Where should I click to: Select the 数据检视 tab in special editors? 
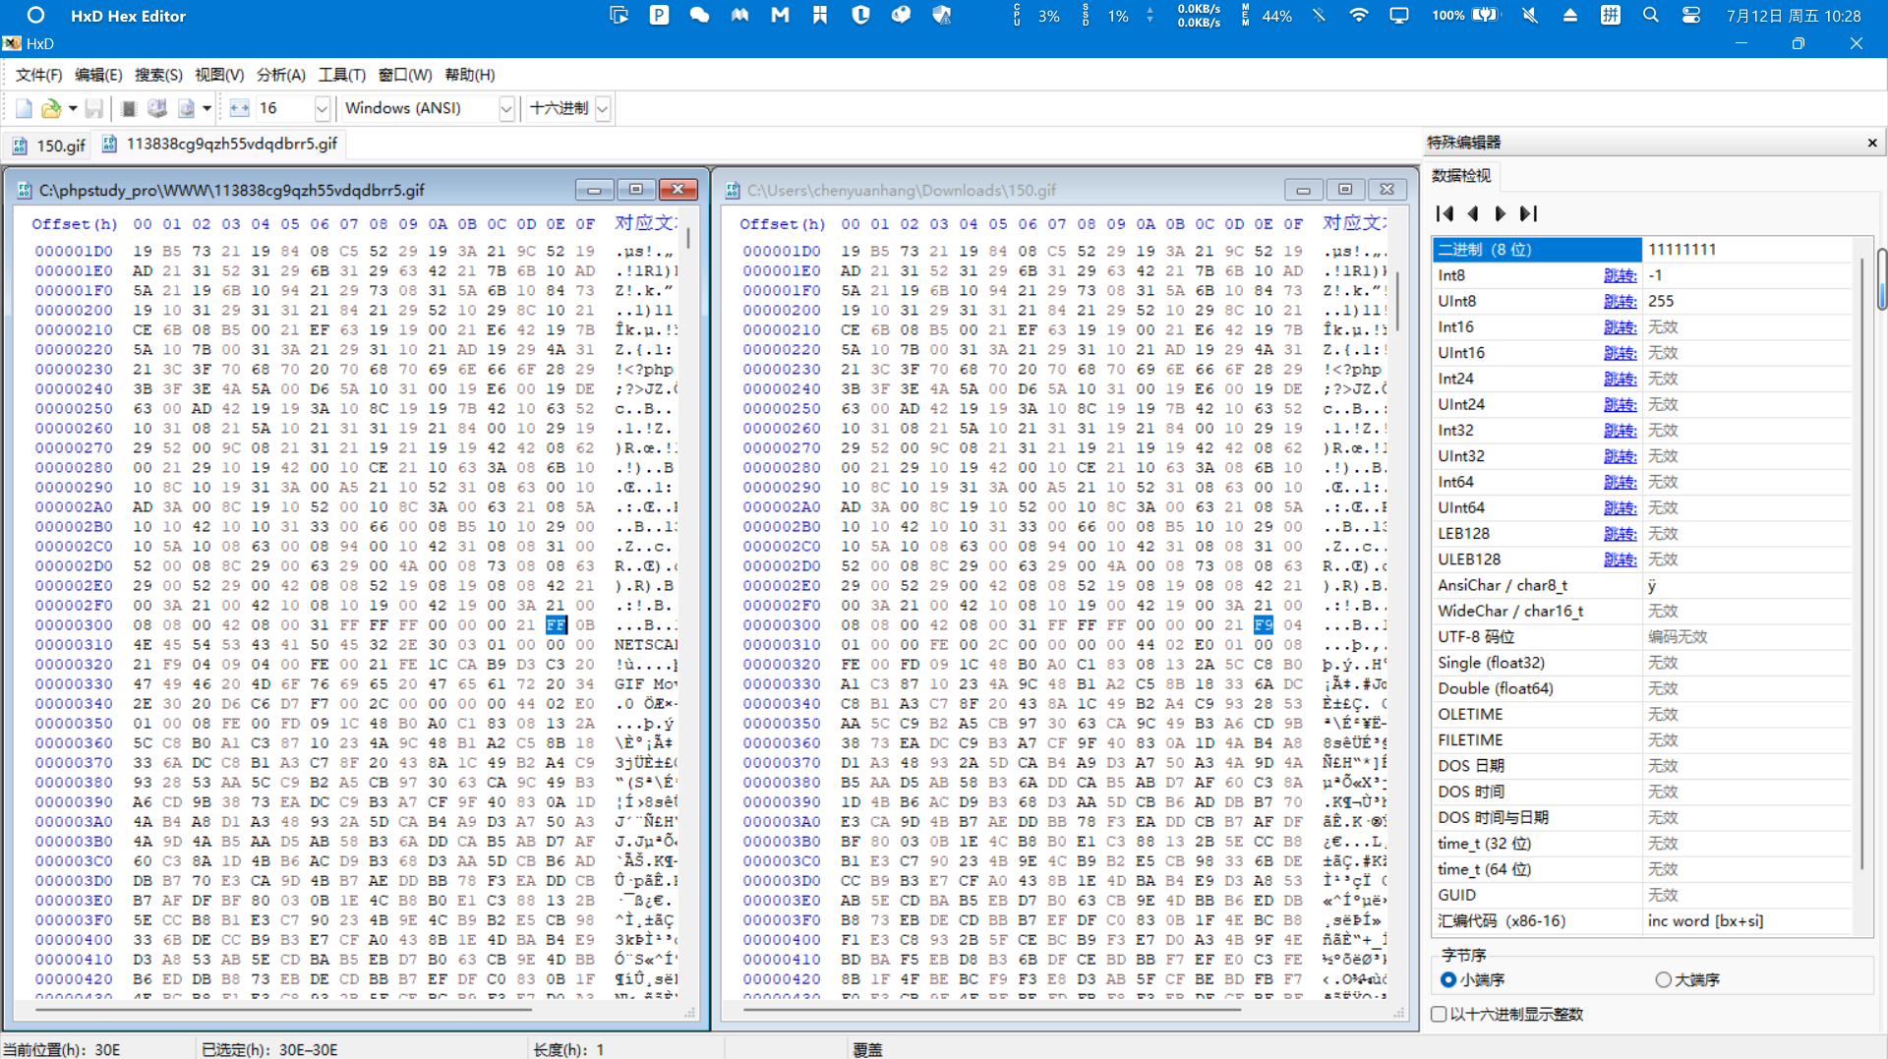click(1461, 175)
